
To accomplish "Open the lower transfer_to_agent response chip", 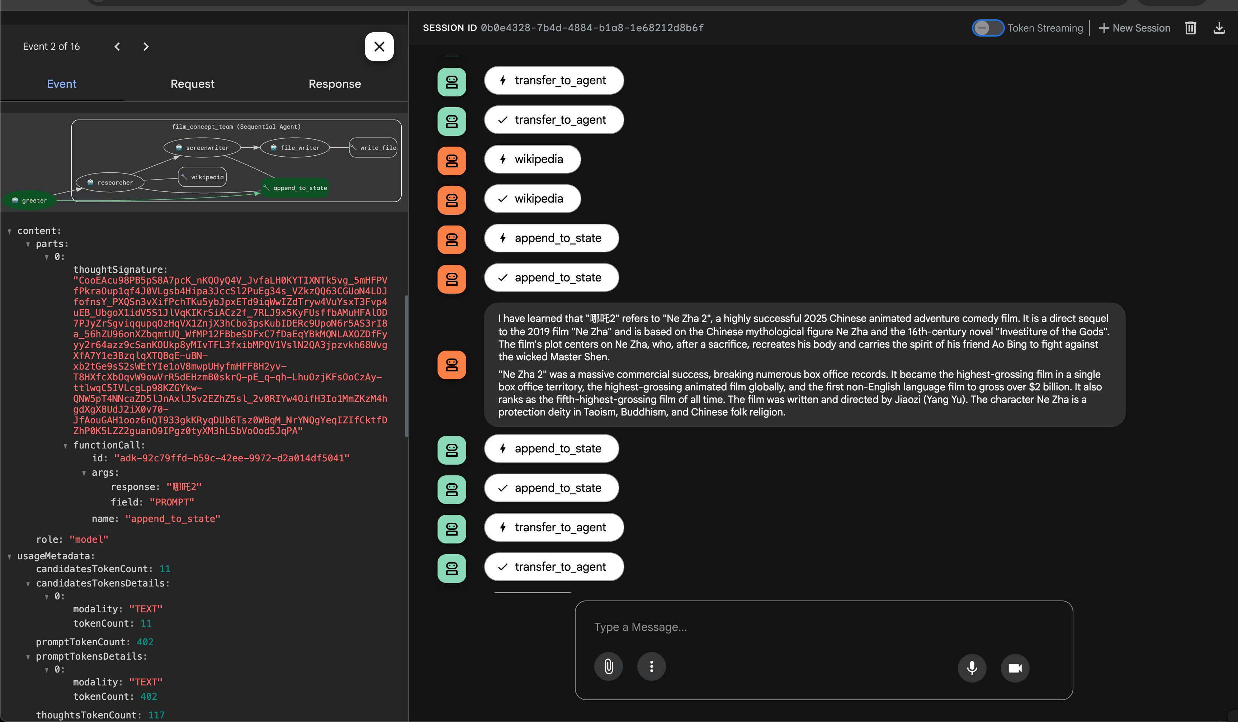I will (554, 567).
